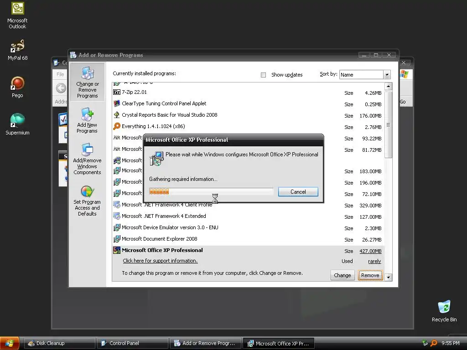Click Microsoft Document Explorer 2008 icon
The height and width of the screenshot is (350, 467).
[x=117, y=239]
